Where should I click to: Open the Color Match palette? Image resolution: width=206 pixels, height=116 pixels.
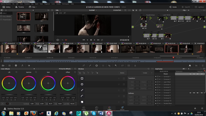[9, 65]
